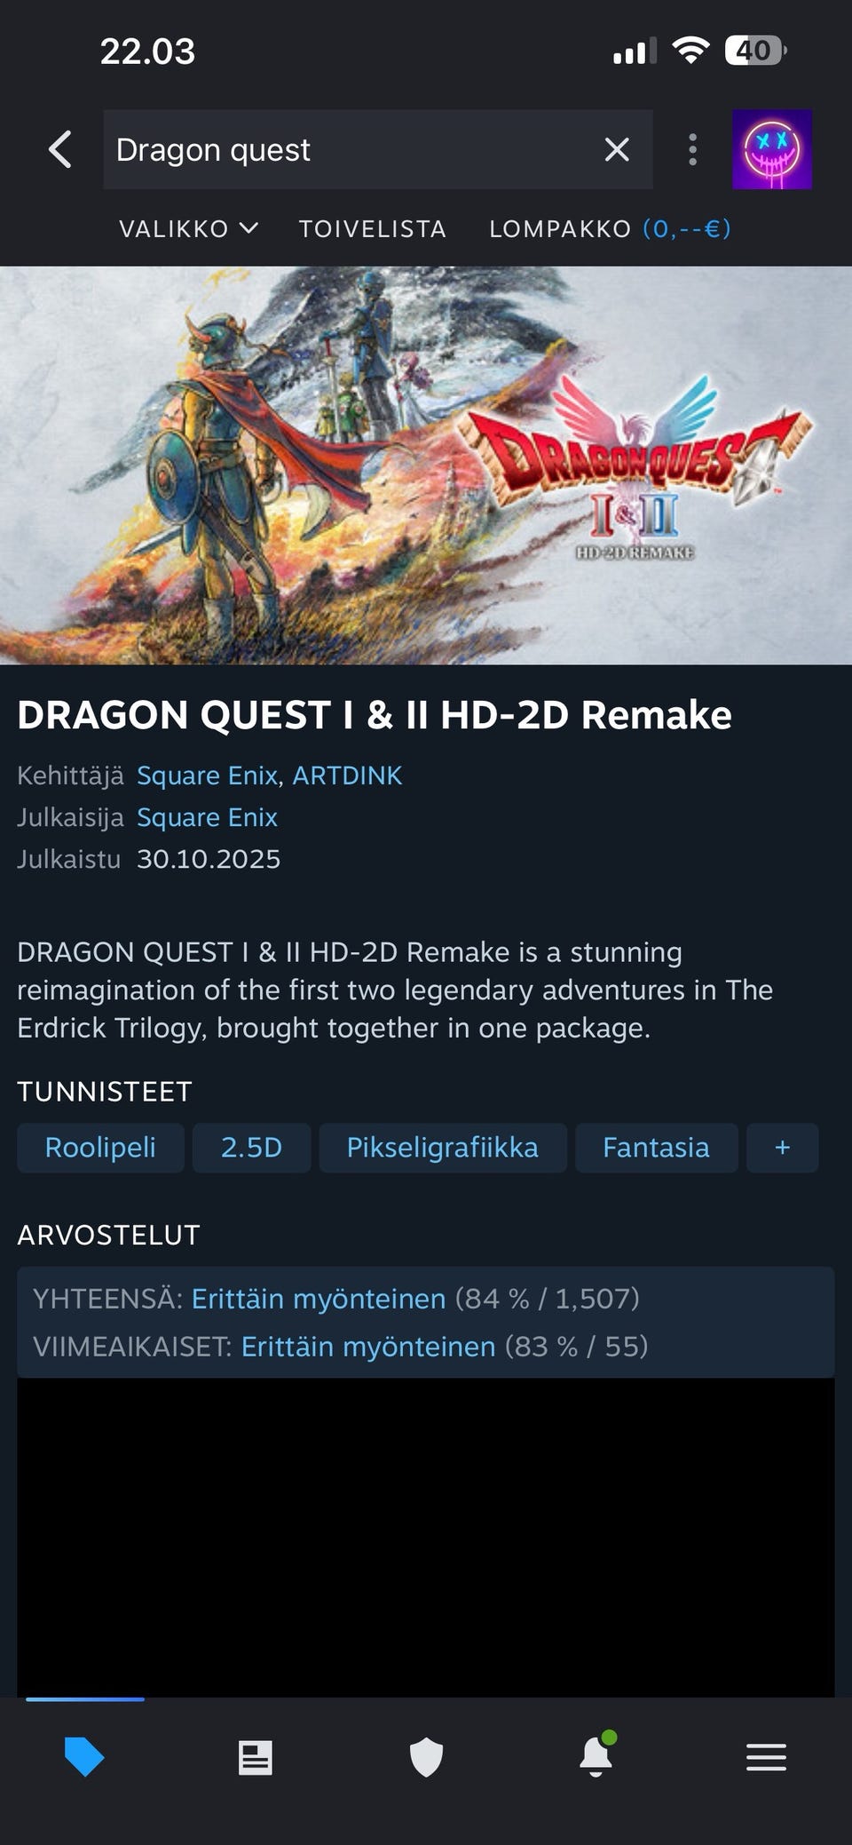The height and width of the screenshot is (1845, 852).
Task: Open the Square Enix publisher link
Action: click(207, 817)
